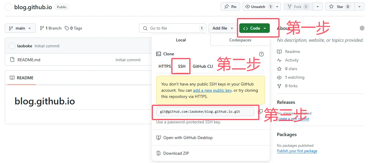The image size is (368, 163).
Task: Open the Add file dropdown
Action: (222, 28)
